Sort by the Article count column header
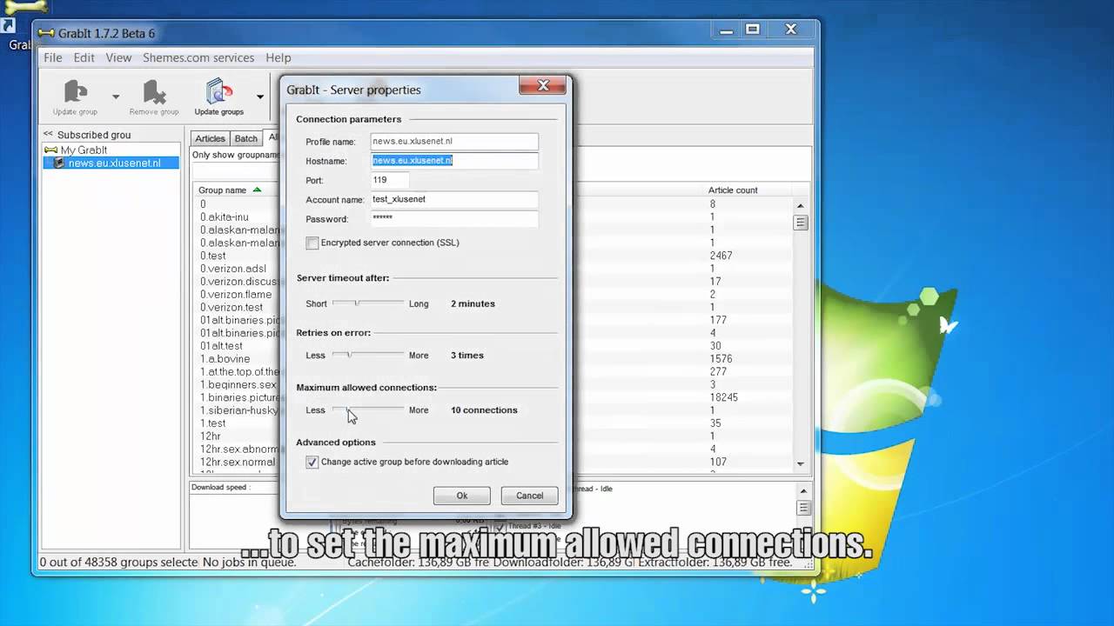Viewport: 1114px width, 626px height. (x=733, y=190)
